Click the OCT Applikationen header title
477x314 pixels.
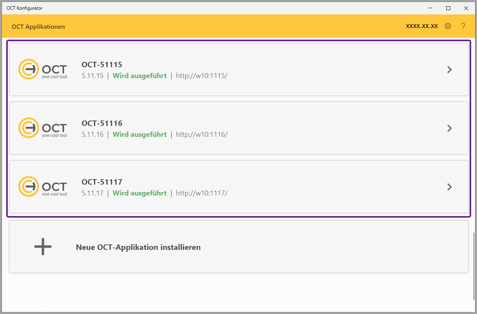(x=38, y=27)
